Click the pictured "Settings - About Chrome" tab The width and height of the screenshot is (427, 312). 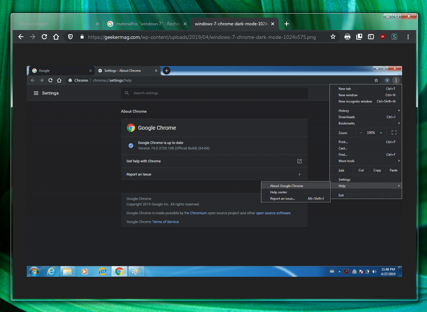128,70
